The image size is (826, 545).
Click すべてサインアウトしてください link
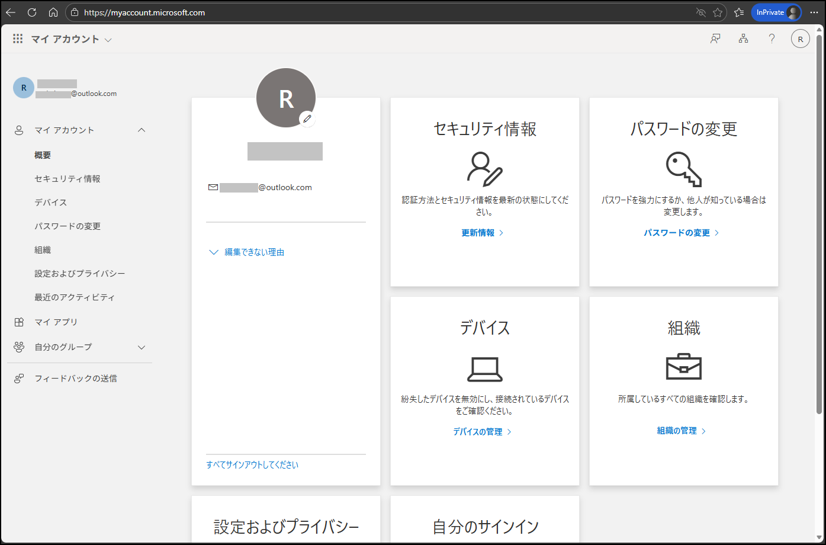(252, 465)
